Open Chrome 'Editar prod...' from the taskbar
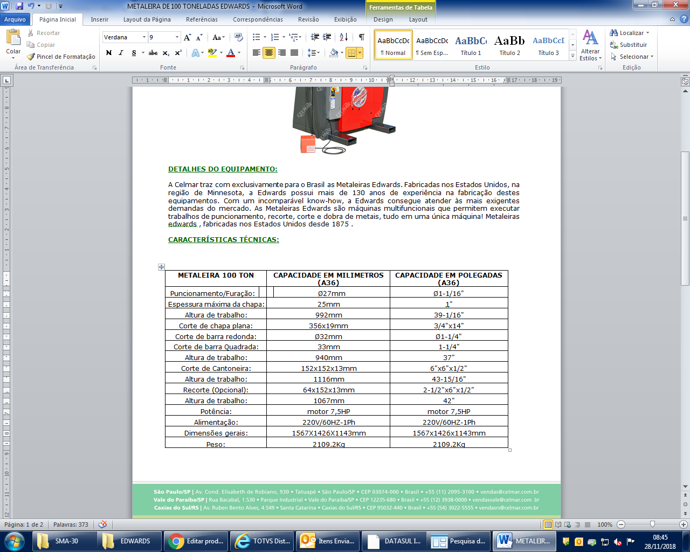 tap(196, 541)
